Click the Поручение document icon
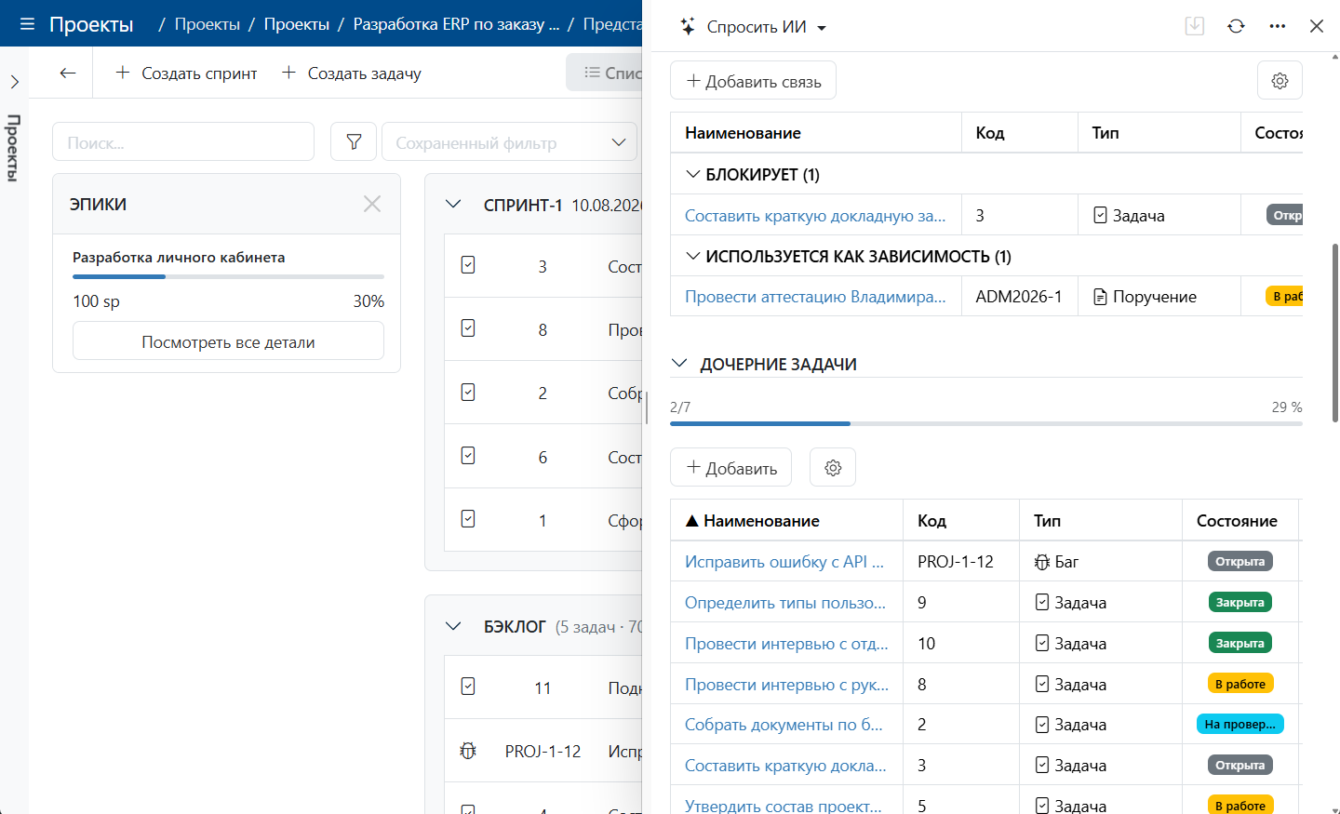This screenshot has width=1340, height=814. pos(1100,297)
